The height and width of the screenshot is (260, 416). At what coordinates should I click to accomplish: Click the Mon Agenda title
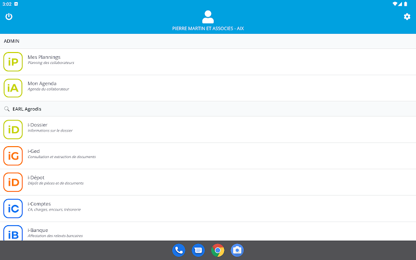click(42, 83)
